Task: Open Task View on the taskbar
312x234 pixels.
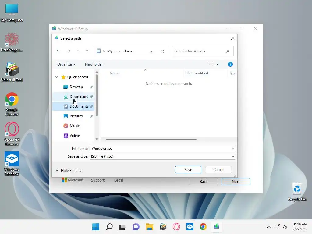Action: coord(122,227)
